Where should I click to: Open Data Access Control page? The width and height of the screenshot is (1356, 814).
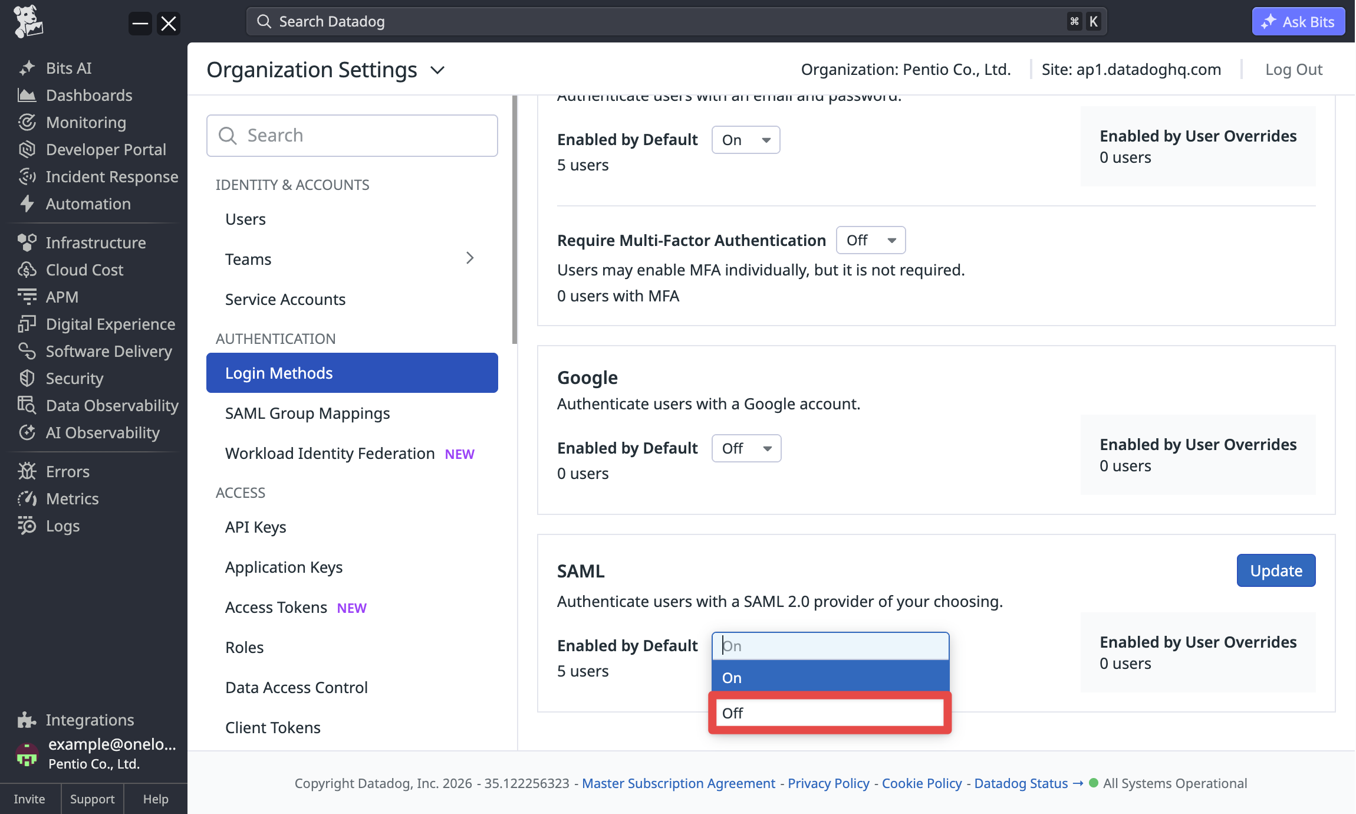[352, 688]
